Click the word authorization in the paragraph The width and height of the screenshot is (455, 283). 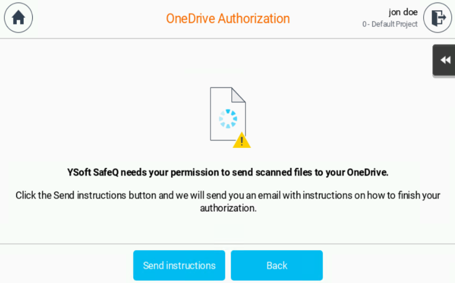click(x=227, y=208)
